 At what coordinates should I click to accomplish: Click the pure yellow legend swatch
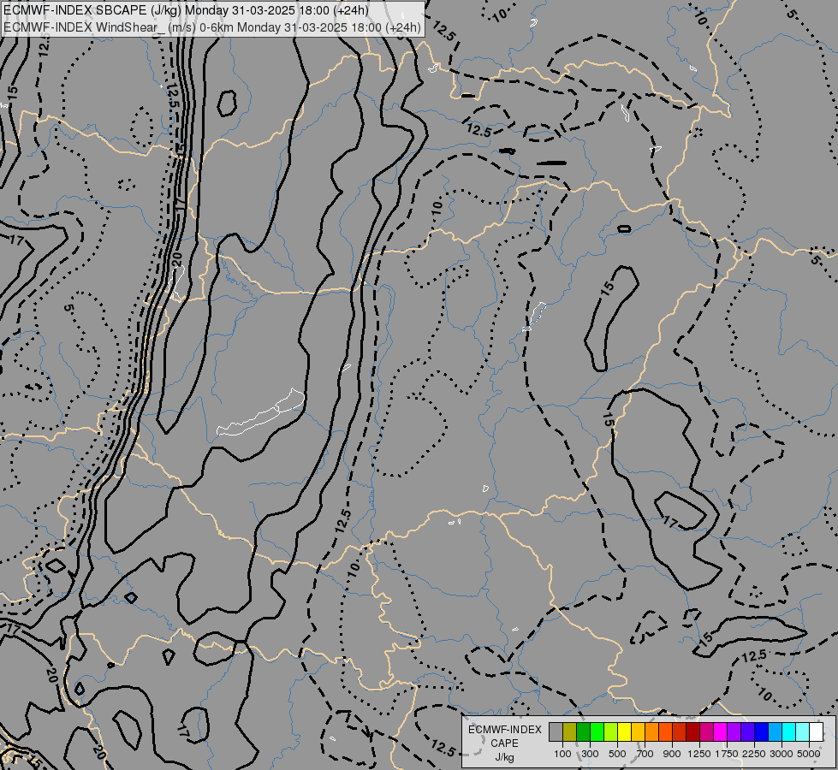(624, 731)
